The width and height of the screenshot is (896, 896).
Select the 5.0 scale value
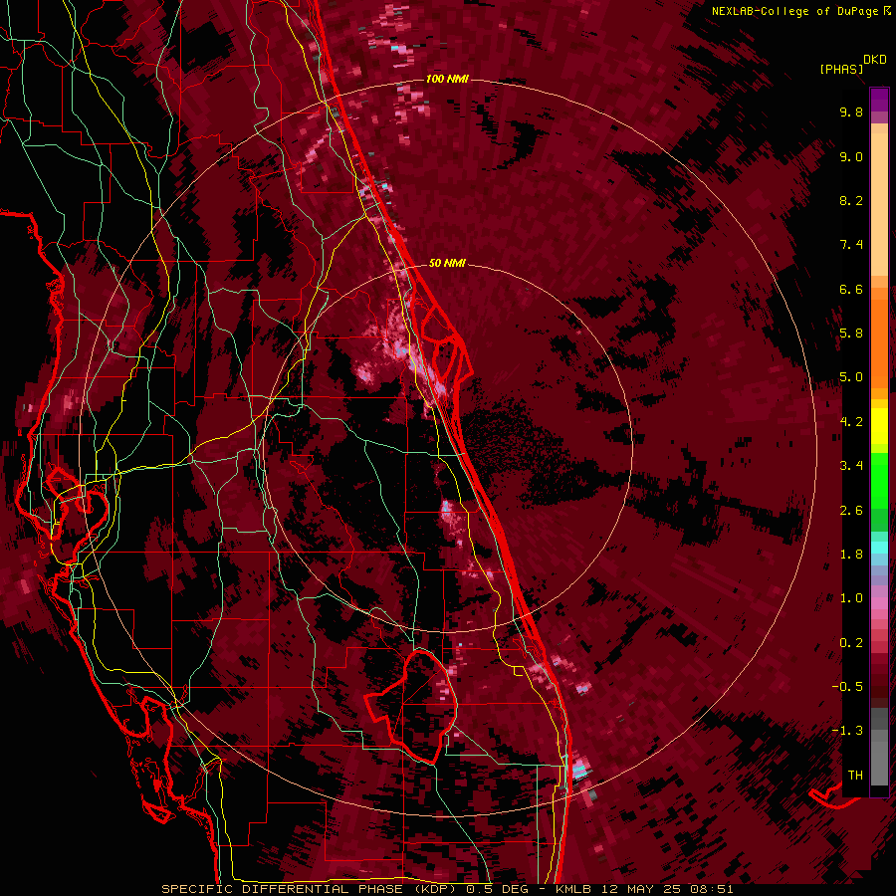click(851, 377)
